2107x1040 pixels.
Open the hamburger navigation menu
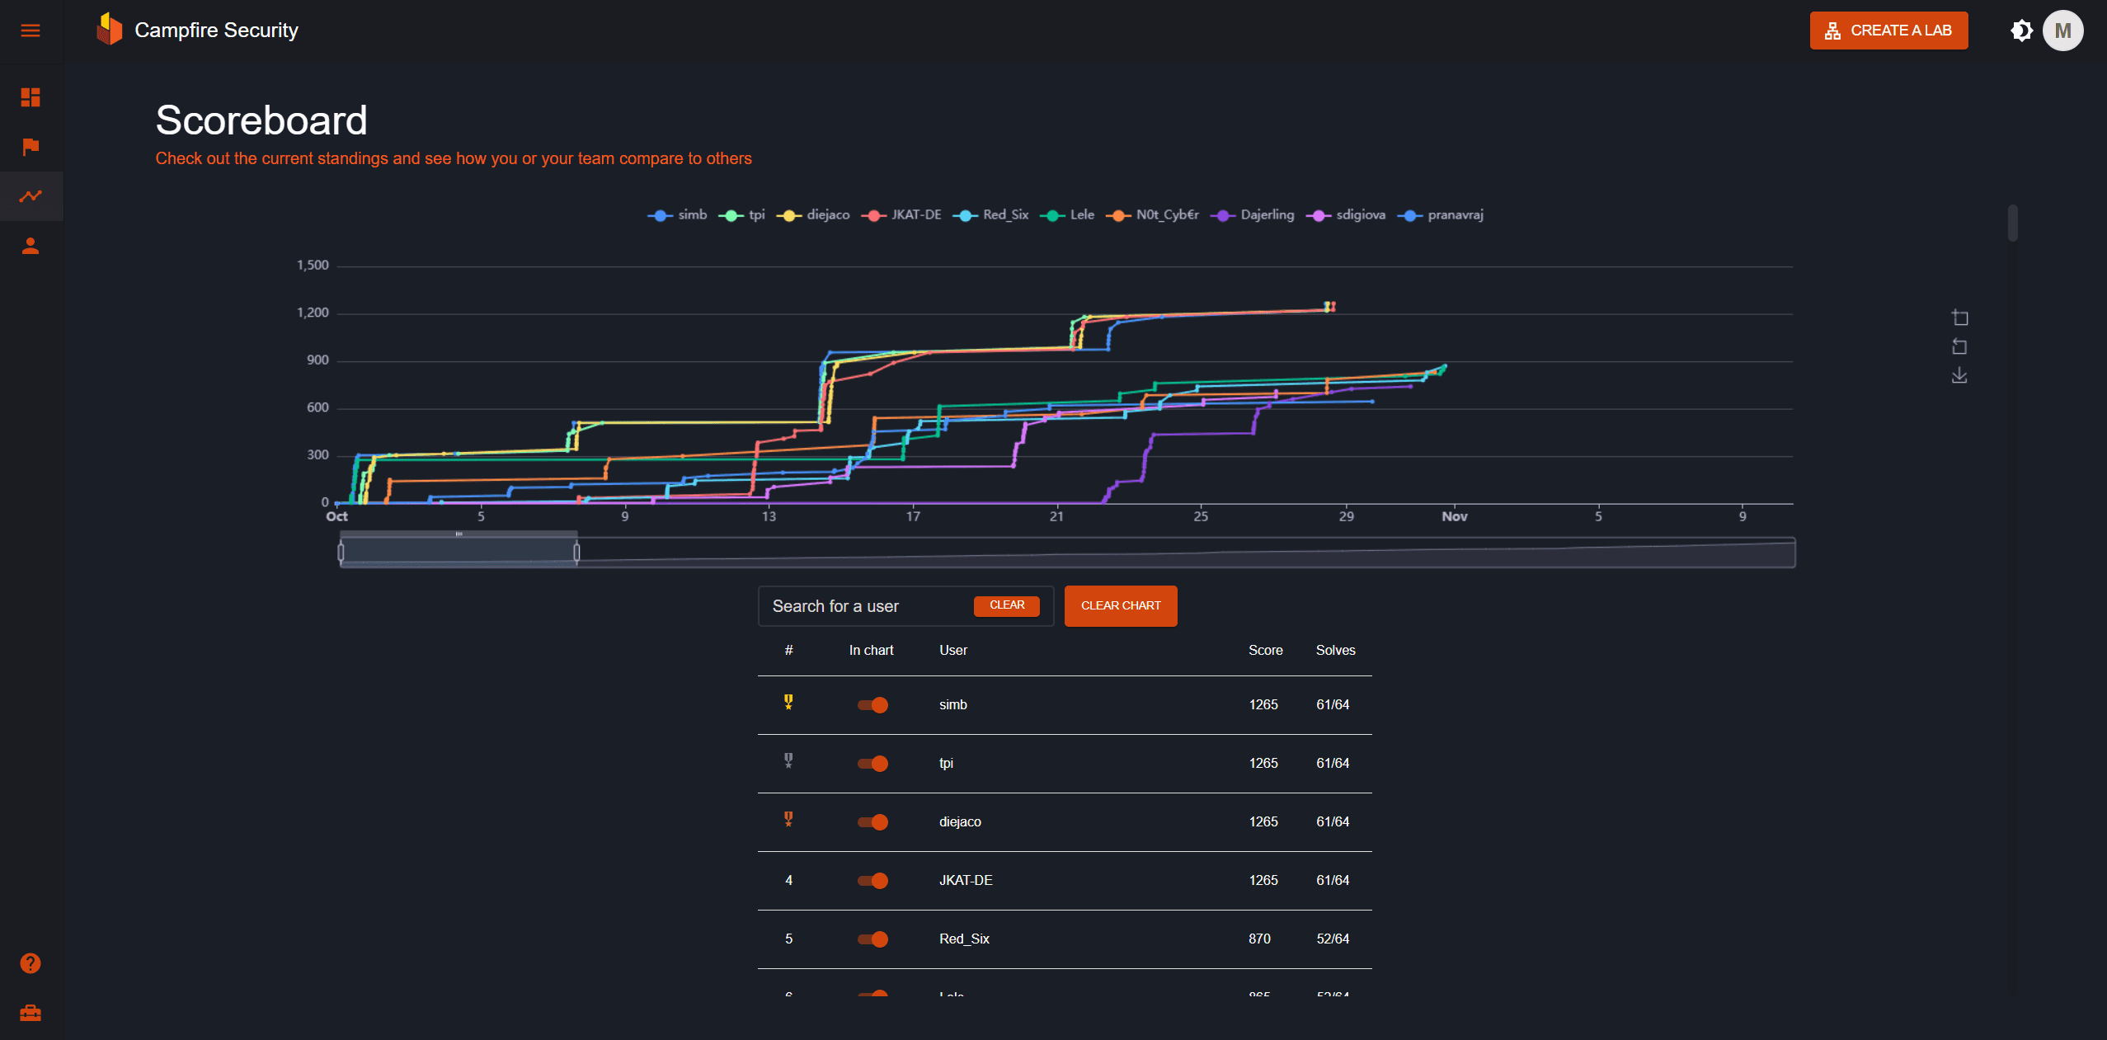tap(31, 31)
